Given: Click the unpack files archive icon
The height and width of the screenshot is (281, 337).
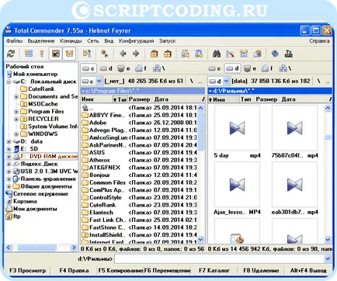Looking at the screenshot, I should coord(168,54).
